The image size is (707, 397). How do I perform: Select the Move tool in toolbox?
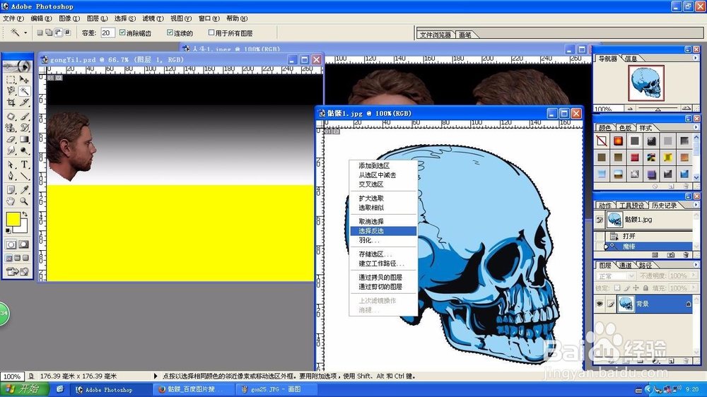click(24, 80)
